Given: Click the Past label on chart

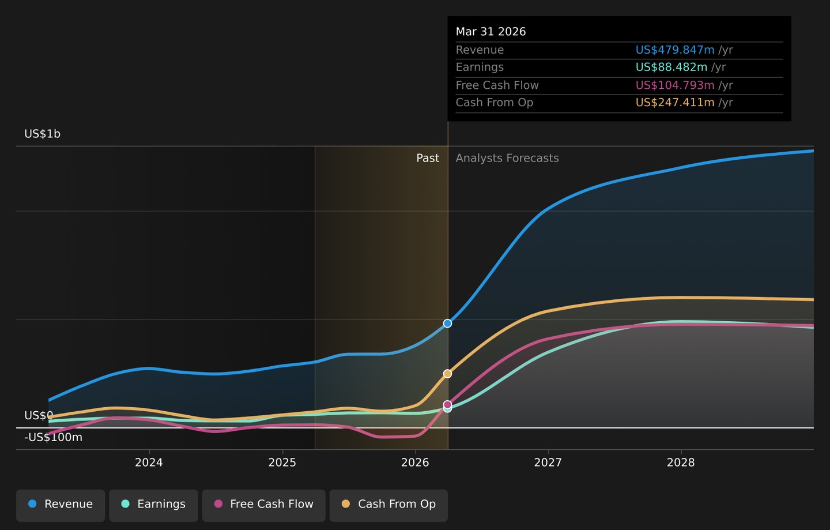Looking at the screenshot, I should pos(428,158).
